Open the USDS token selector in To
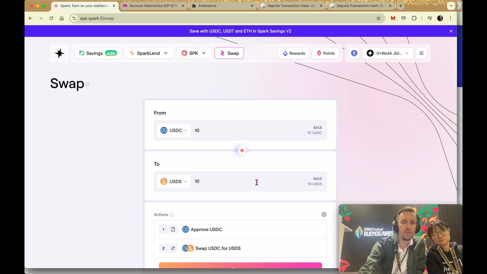The height and width of the screenshot is (274, 487). tap(174, 181)
